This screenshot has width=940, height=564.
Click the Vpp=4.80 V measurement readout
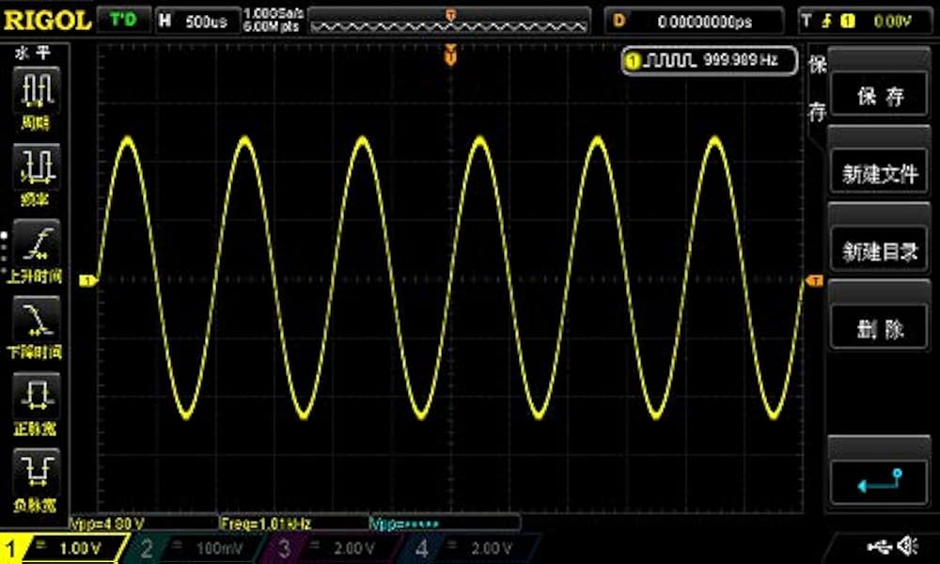tap(107, 524)
